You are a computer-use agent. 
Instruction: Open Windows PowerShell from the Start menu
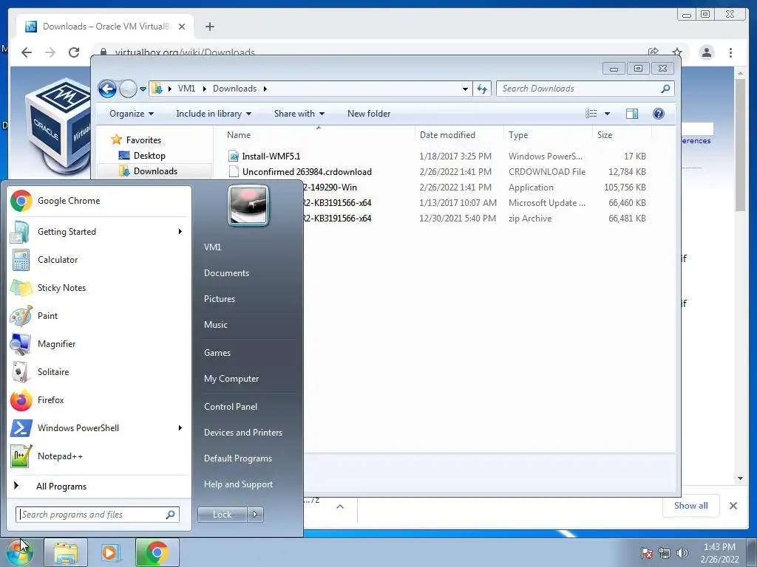99,428
